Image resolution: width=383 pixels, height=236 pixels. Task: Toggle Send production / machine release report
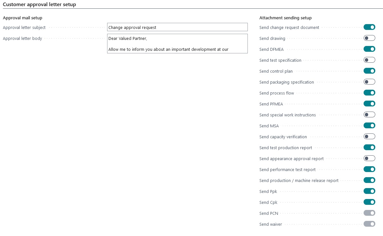click(369, 180)
